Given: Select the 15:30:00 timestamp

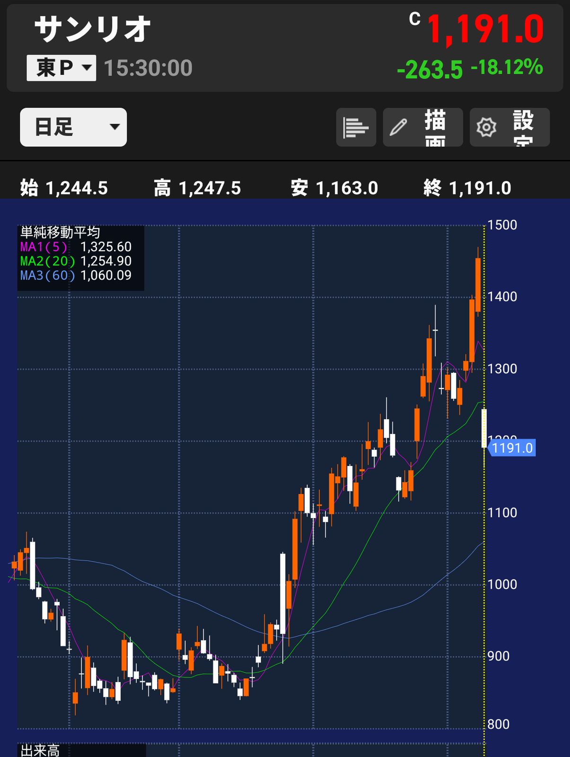Looking at the screenshot, I should pos(148,68).
